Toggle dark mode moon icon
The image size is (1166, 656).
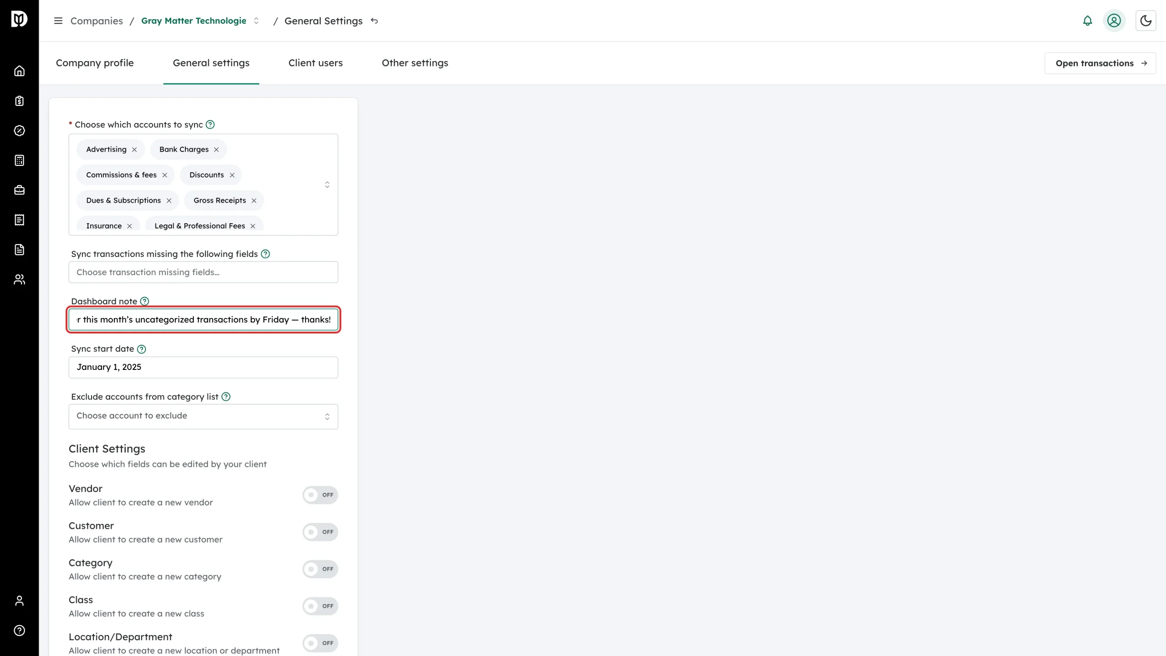(1146, 20)
